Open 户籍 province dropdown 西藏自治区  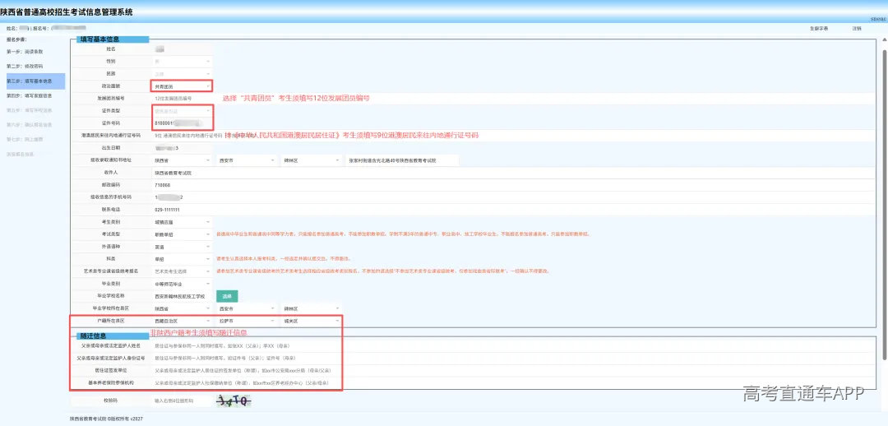point(182,322)
